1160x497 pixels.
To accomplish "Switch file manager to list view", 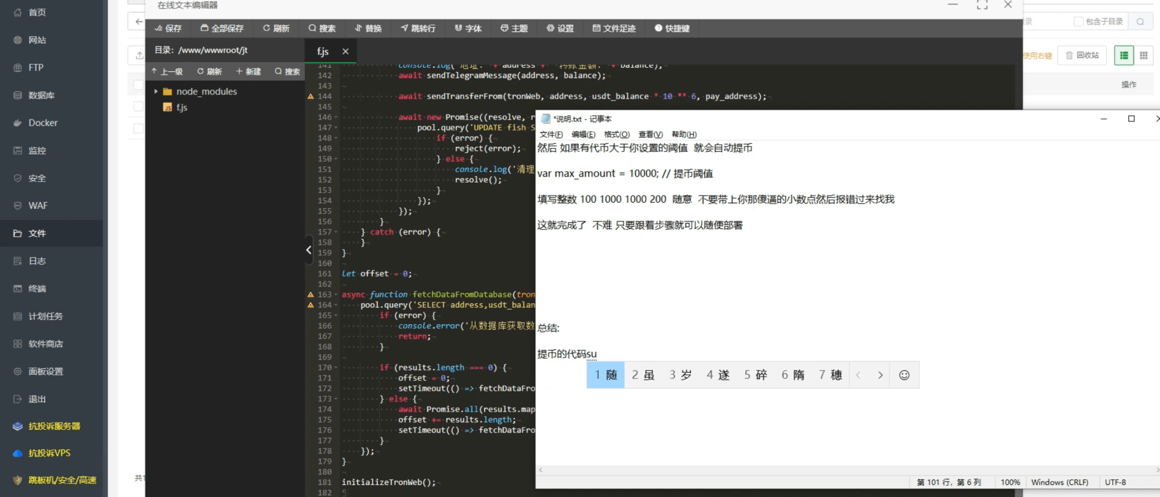I will [x=1124, y=55].
